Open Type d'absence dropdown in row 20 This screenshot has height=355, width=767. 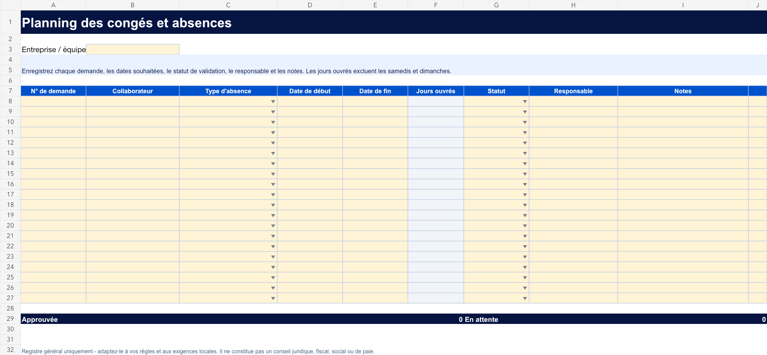point(273,226)
